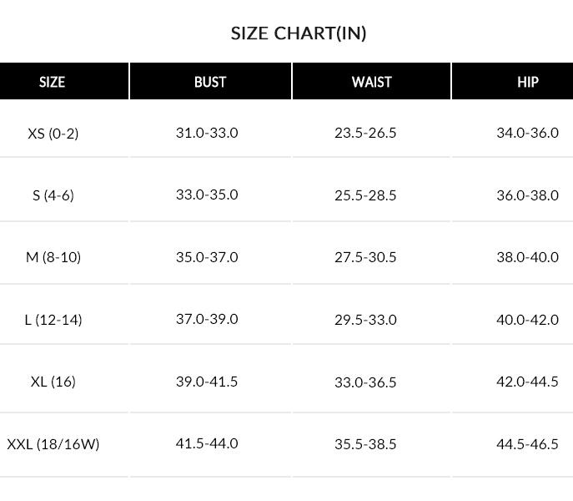Click the SIZE column header
This screenshot has width=573, height=501.
click(x=52, y=82)
